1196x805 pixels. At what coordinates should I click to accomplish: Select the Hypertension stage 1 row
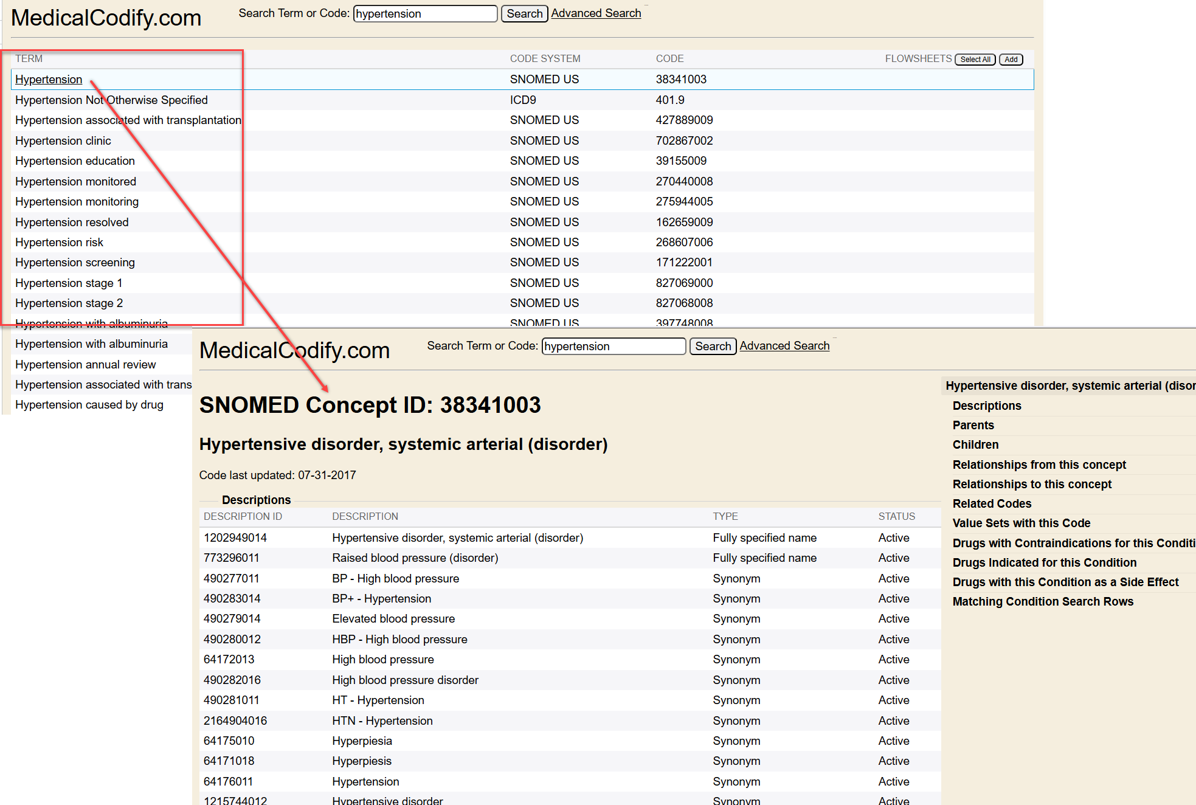pos(69,283)
